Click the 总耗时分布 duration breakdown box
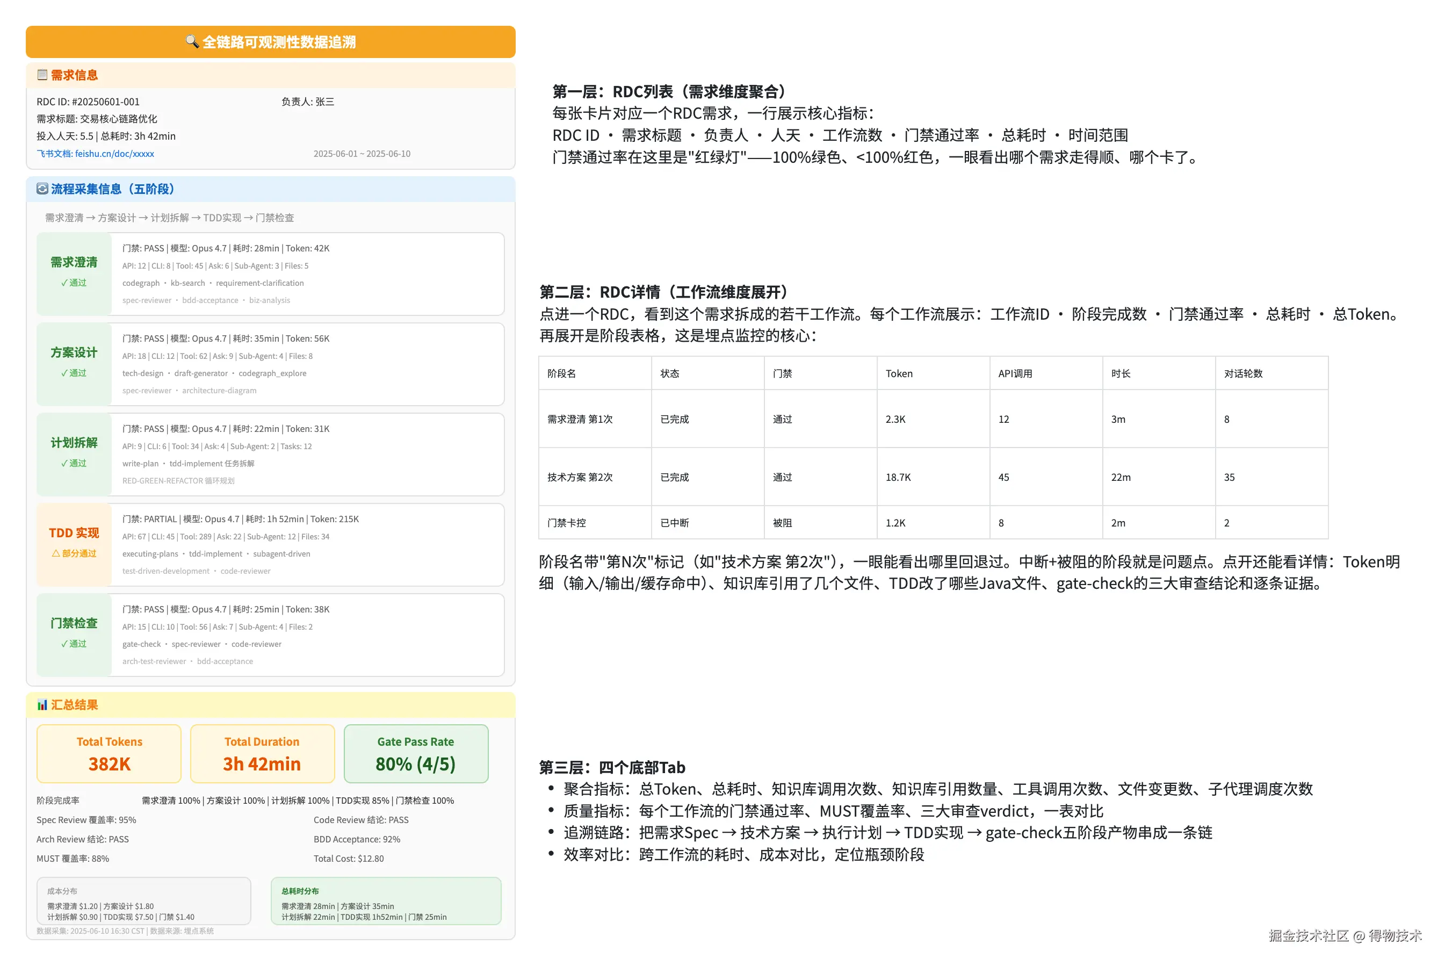The width and height of the screenshot is (1445, 966). pos(386,900)
